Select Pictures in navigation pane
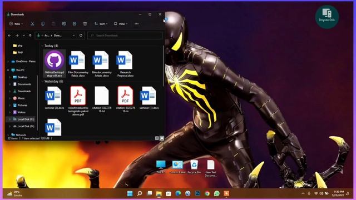This screenshot has width=356, height=200. point(20,106)
